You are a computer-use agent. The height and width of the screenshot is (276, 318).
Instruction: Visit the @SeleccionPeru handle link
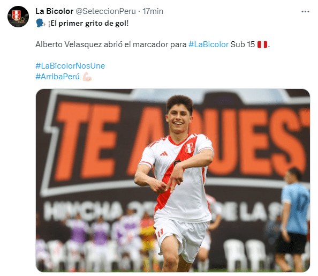pos(105,11)
